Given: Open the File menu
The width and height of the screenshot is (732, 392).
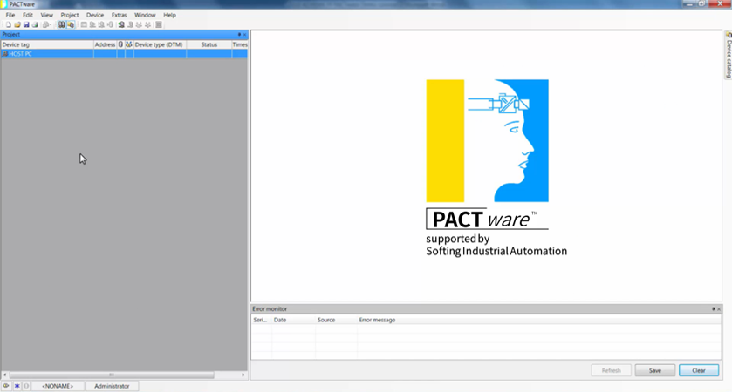Looking at the screenshot, I should tap(10, 15).
